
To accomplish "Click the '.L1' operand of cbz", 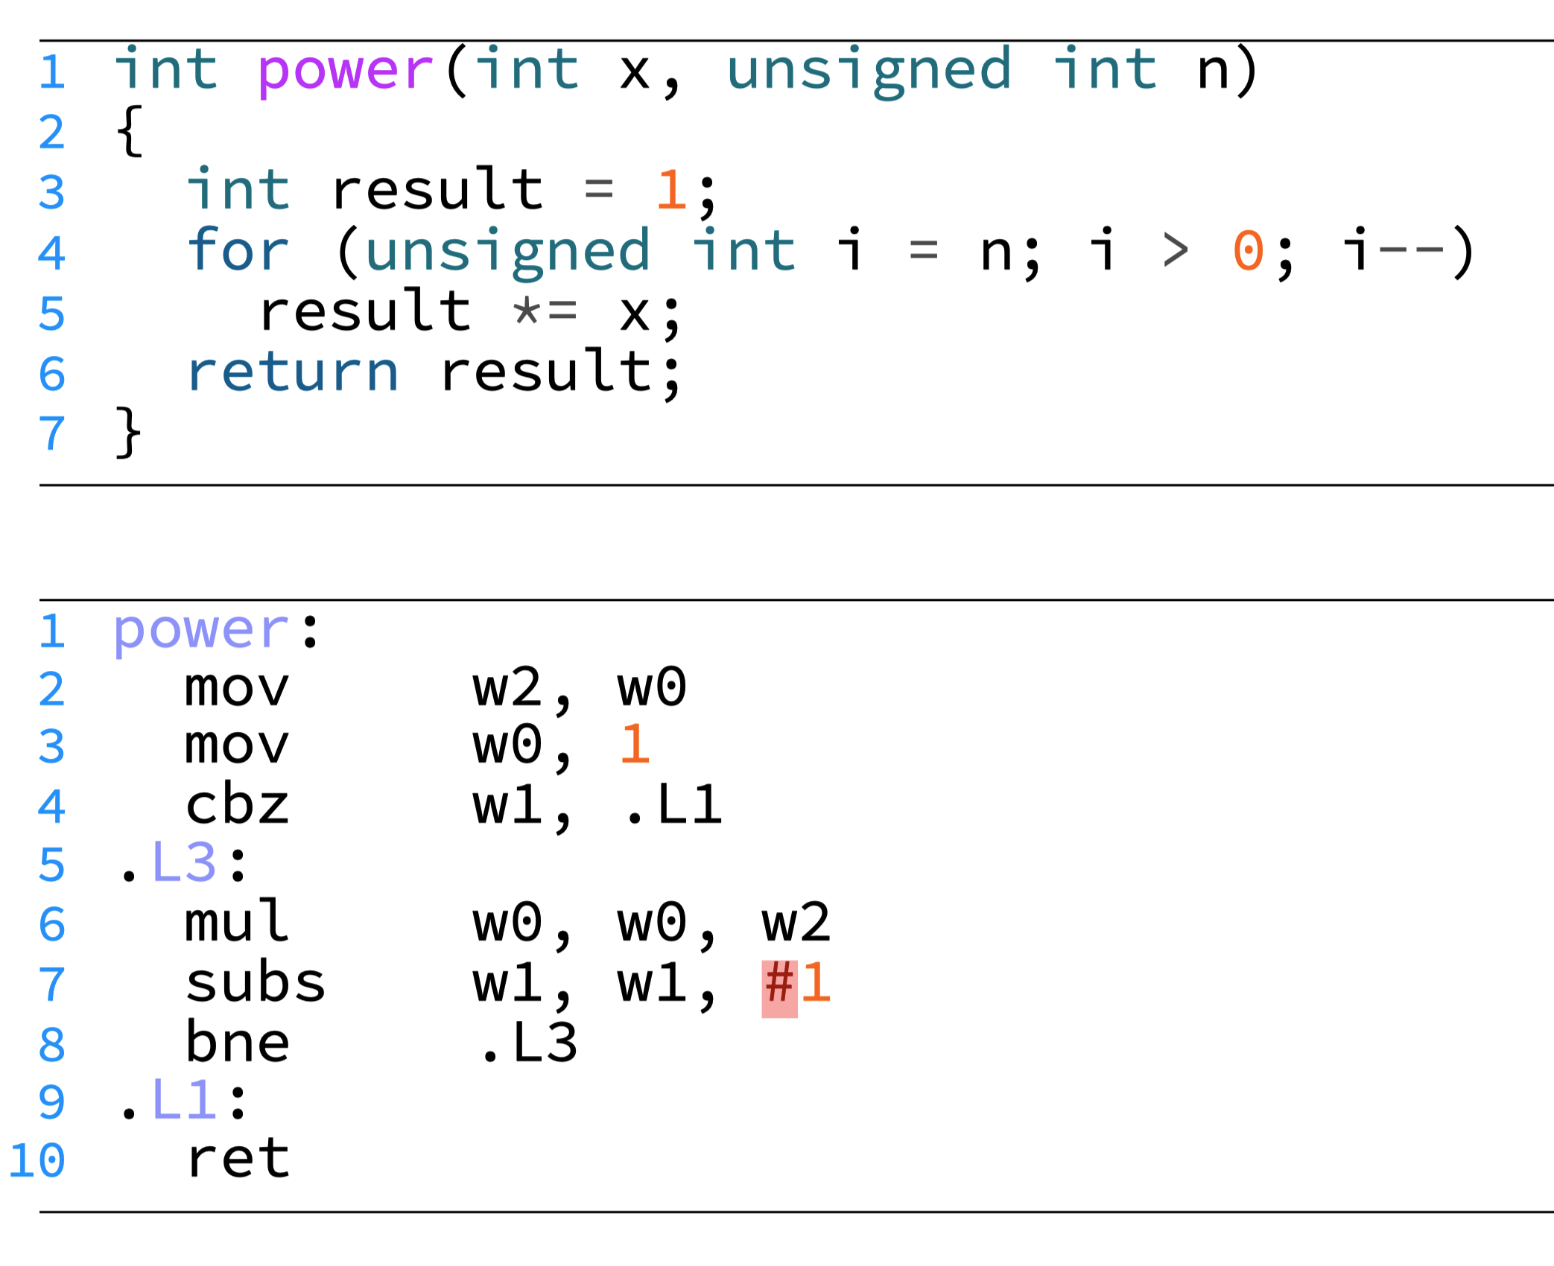I will 672,806.
